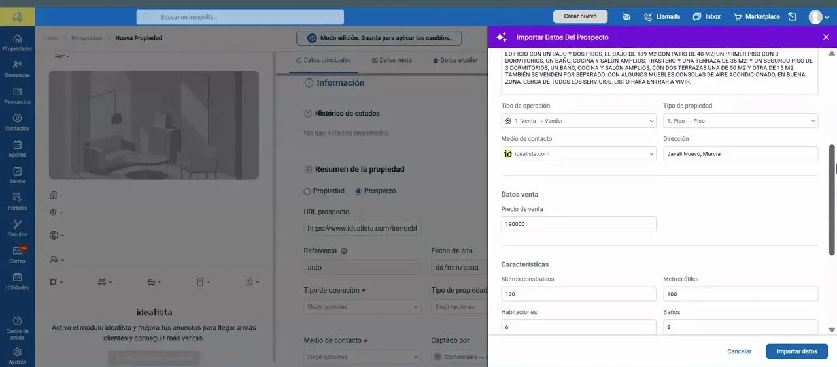
Task: Open Captado por Comerciales dropdown
Action: tap(460, 357)
